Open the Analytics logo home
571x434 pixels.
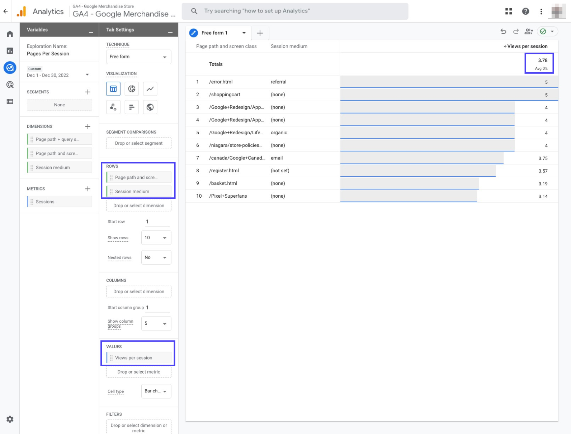pyautogui.click(x=21, y=11)
